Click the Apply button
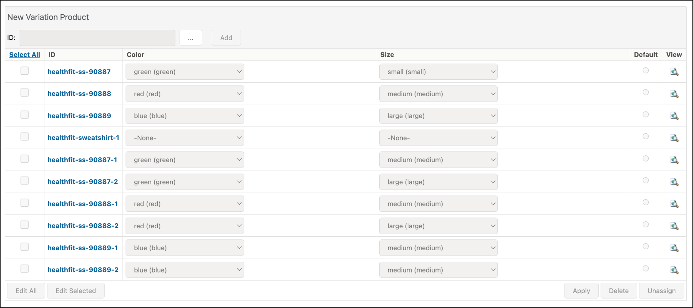 pyautogui.click(x=581, y=291)
